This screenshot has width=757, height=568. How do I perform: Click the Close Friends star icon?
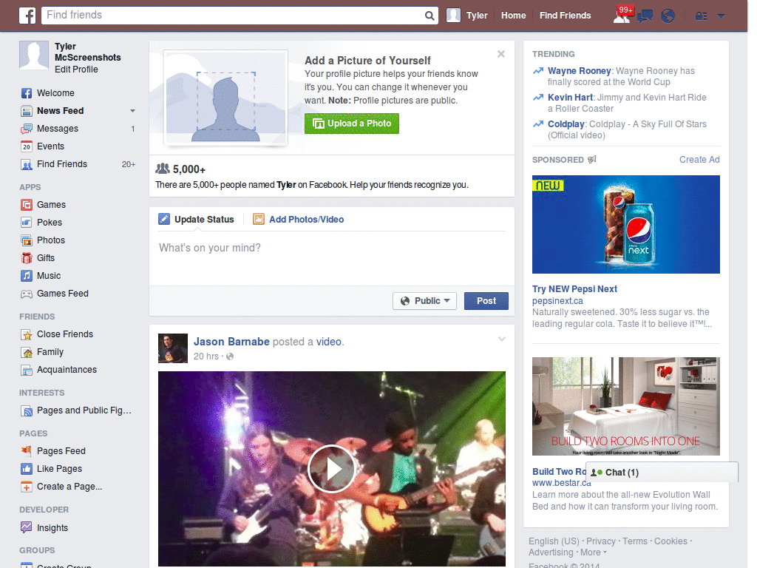coord(27,334)
